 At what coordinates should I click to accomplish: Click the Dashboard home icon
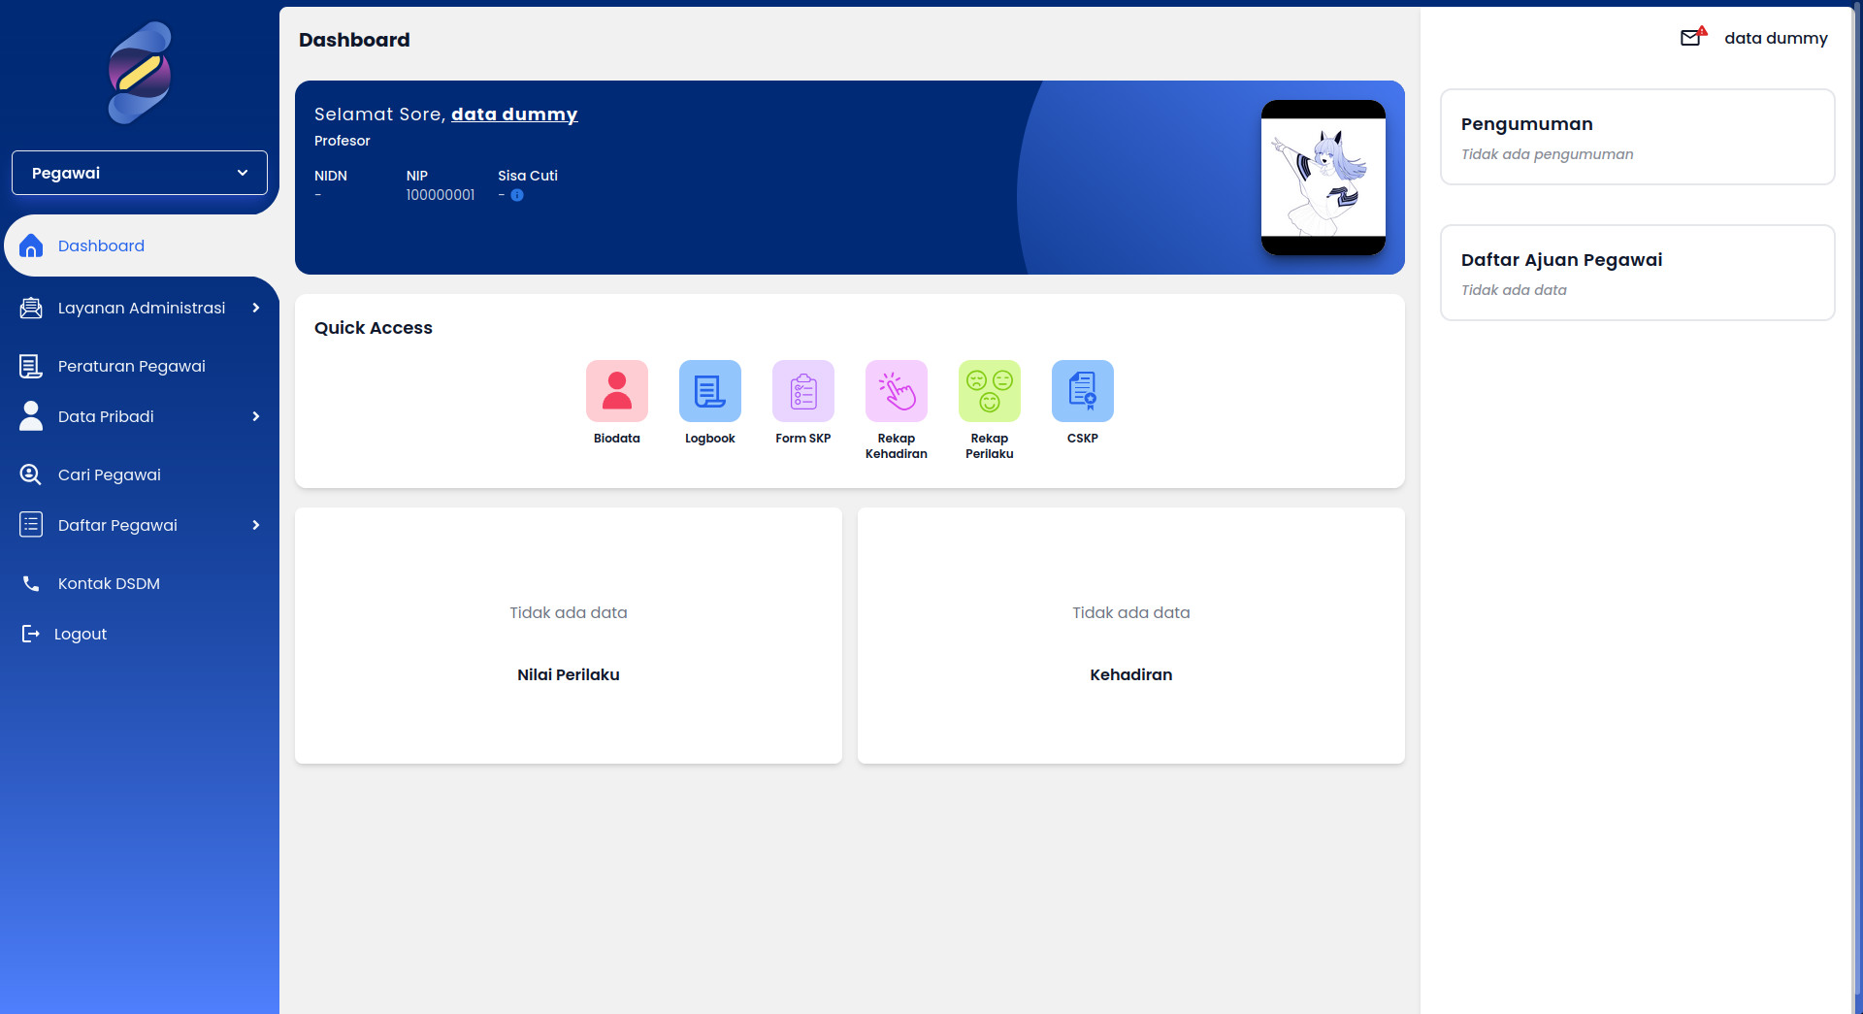point(31,245)
